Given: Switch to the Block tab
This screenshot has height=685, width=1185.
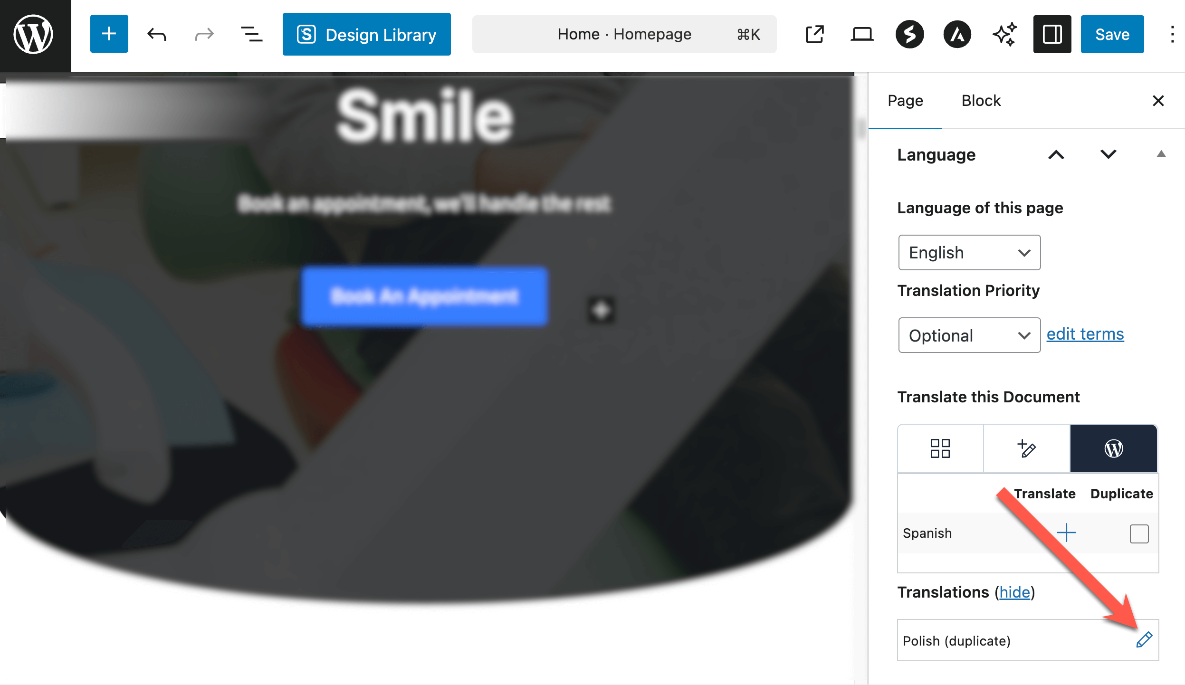Looking at the screenshot, I should coord(981,101).
